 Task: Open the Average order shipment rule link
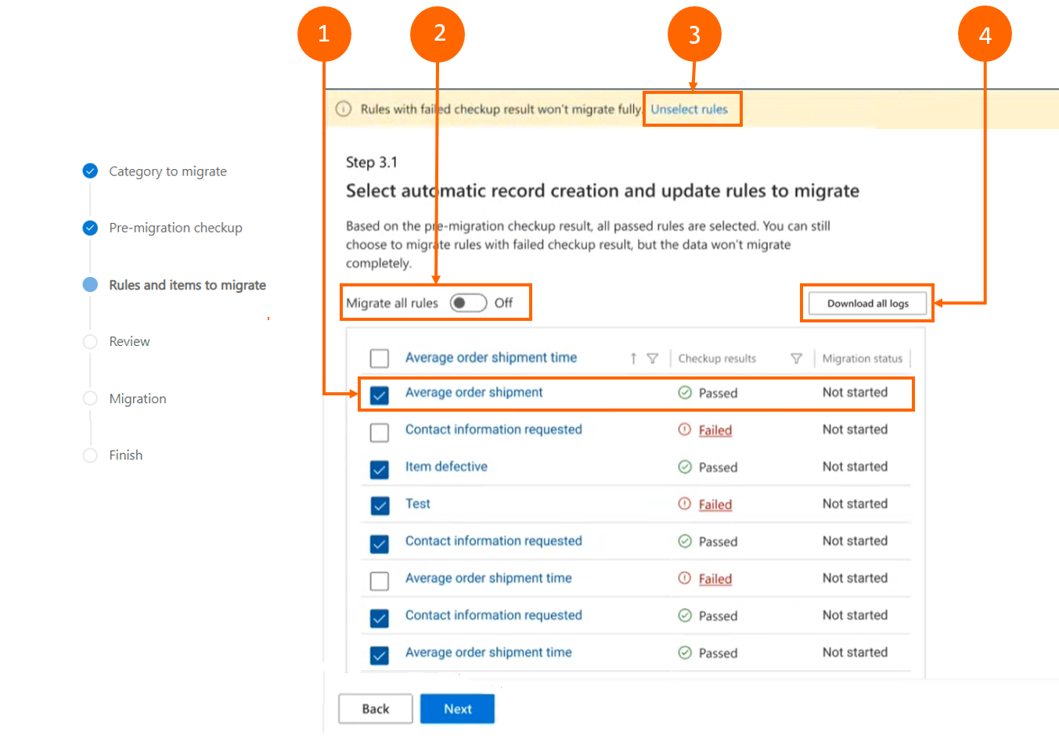(474, 392)
